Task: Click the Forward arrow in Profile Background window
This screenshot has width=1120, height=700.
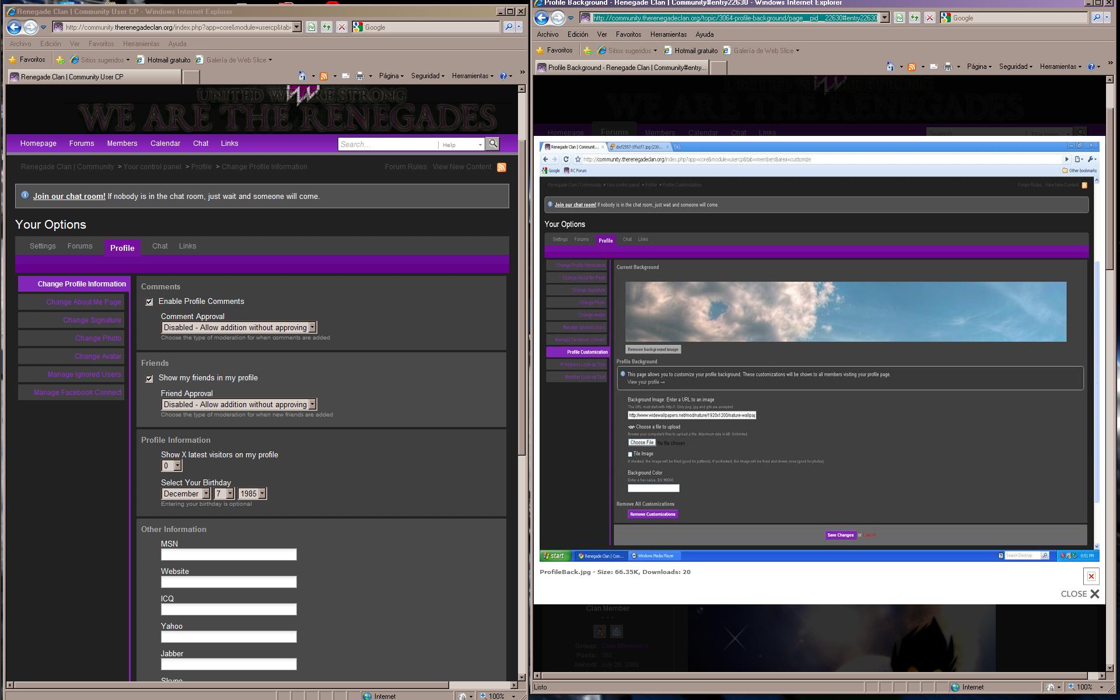Action: [x=558, y=17]
